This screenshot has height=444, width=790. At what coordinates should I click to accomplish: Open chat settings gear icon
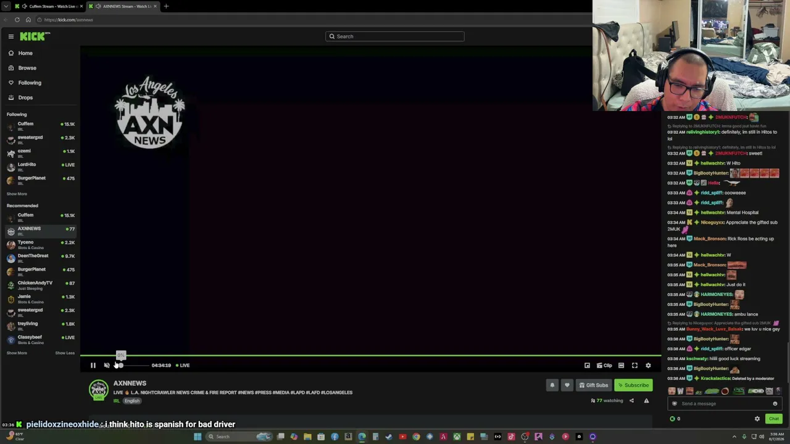[x=757, y=419]
